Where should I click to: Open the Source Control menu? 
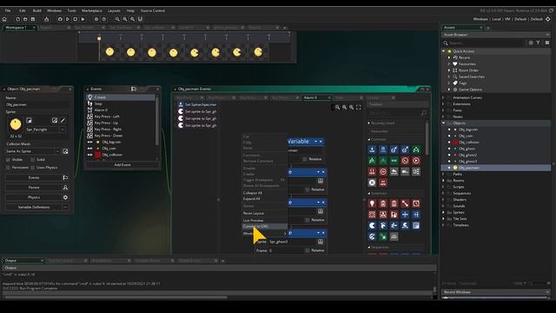pyautogui.click(x=153, y=10)
